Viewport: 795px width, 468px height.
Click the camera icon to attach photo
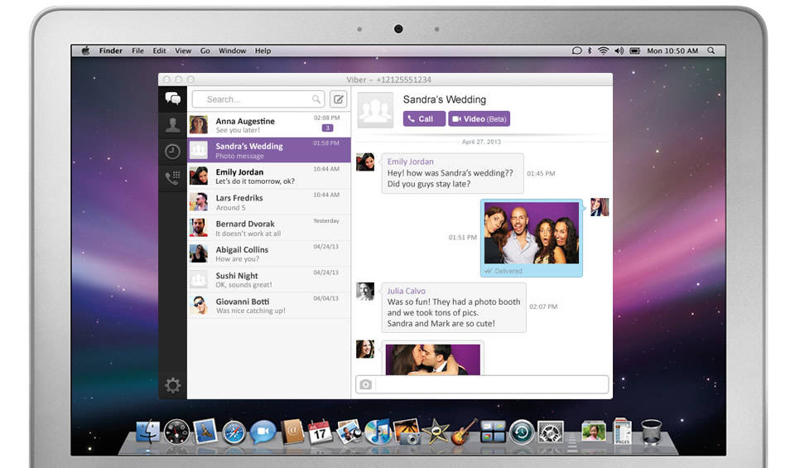(x=365, y=385)
